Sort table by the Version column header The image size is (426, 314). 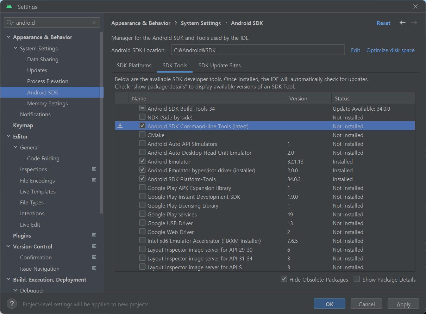[x=309, y=98]
